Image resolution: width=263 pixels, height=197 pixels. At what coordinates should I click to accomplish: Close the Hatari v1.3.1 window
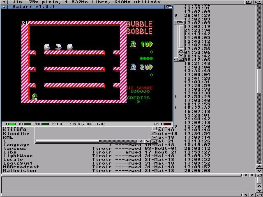point(4,7)
